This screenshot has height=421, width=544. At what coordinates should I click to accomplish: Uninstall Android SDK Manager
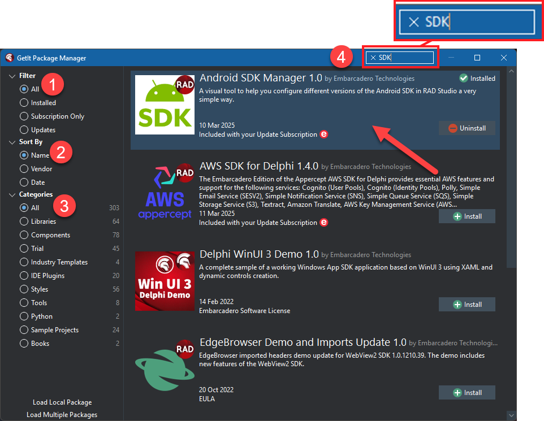click(467, 128)
